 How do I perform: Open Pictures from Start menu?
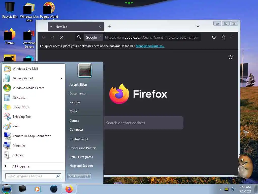tap(75, 102)
